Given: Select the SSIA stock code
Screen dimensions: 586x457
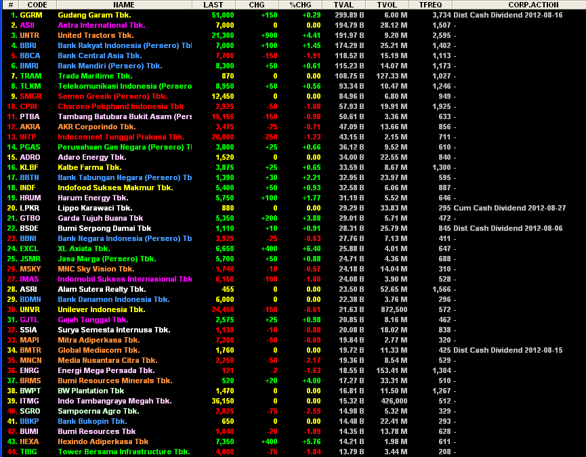Looking at the screenshot, I should 28,330.
